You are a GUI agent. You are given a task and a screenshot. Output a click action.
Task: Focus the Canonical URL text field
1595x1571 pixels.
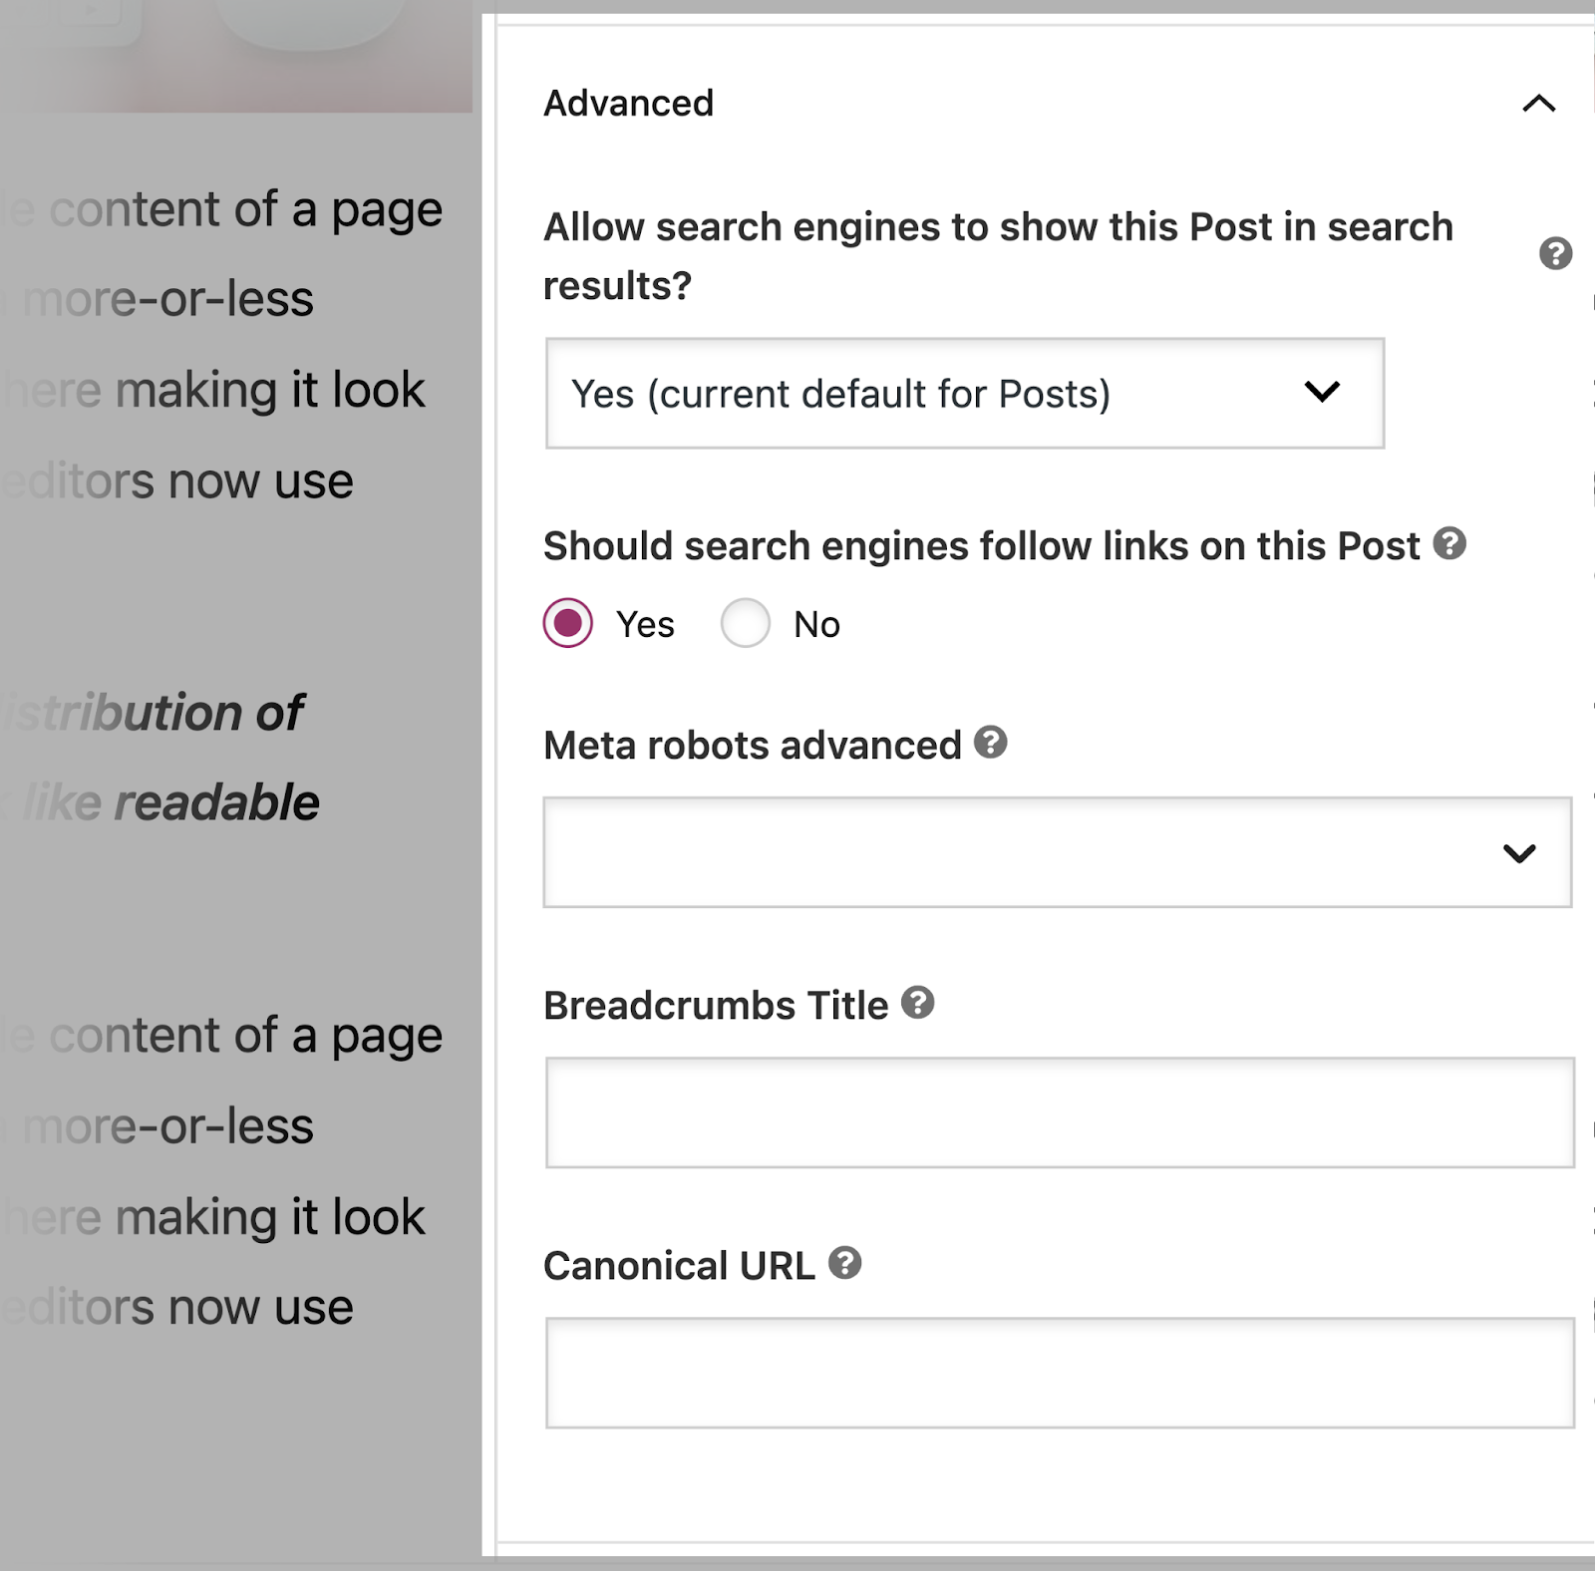coord(1060,1373)
